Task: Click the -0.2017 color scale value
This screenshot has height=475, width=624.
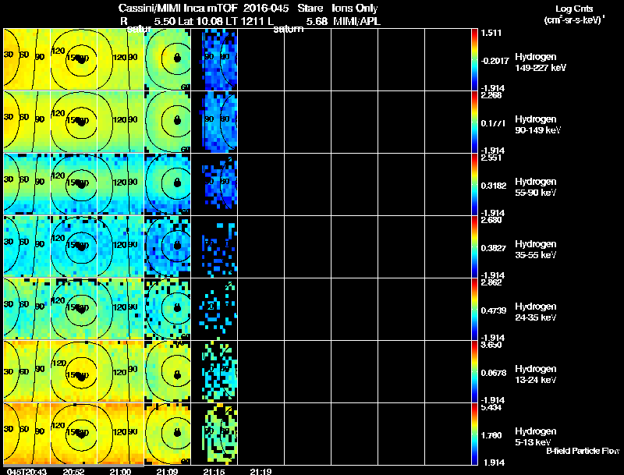Action: (x=495, y=61)
